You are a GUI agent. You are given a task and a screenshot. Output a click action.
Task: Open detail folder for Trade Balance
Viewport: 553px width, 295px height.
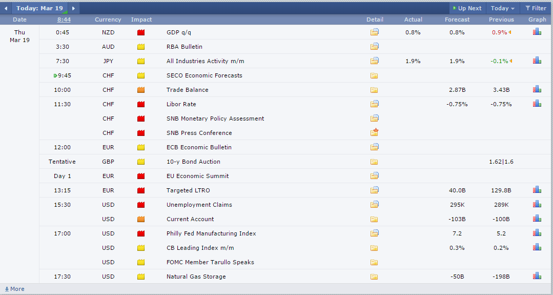tap(374, 90)
